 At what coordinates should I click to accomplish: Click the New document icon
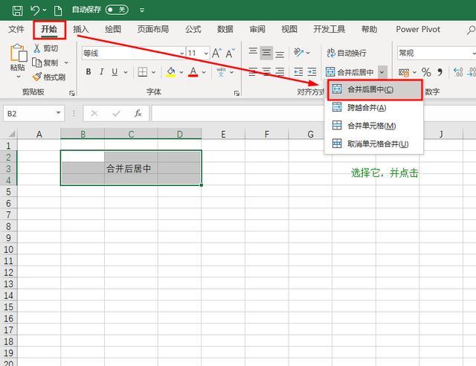click(58, 10)
